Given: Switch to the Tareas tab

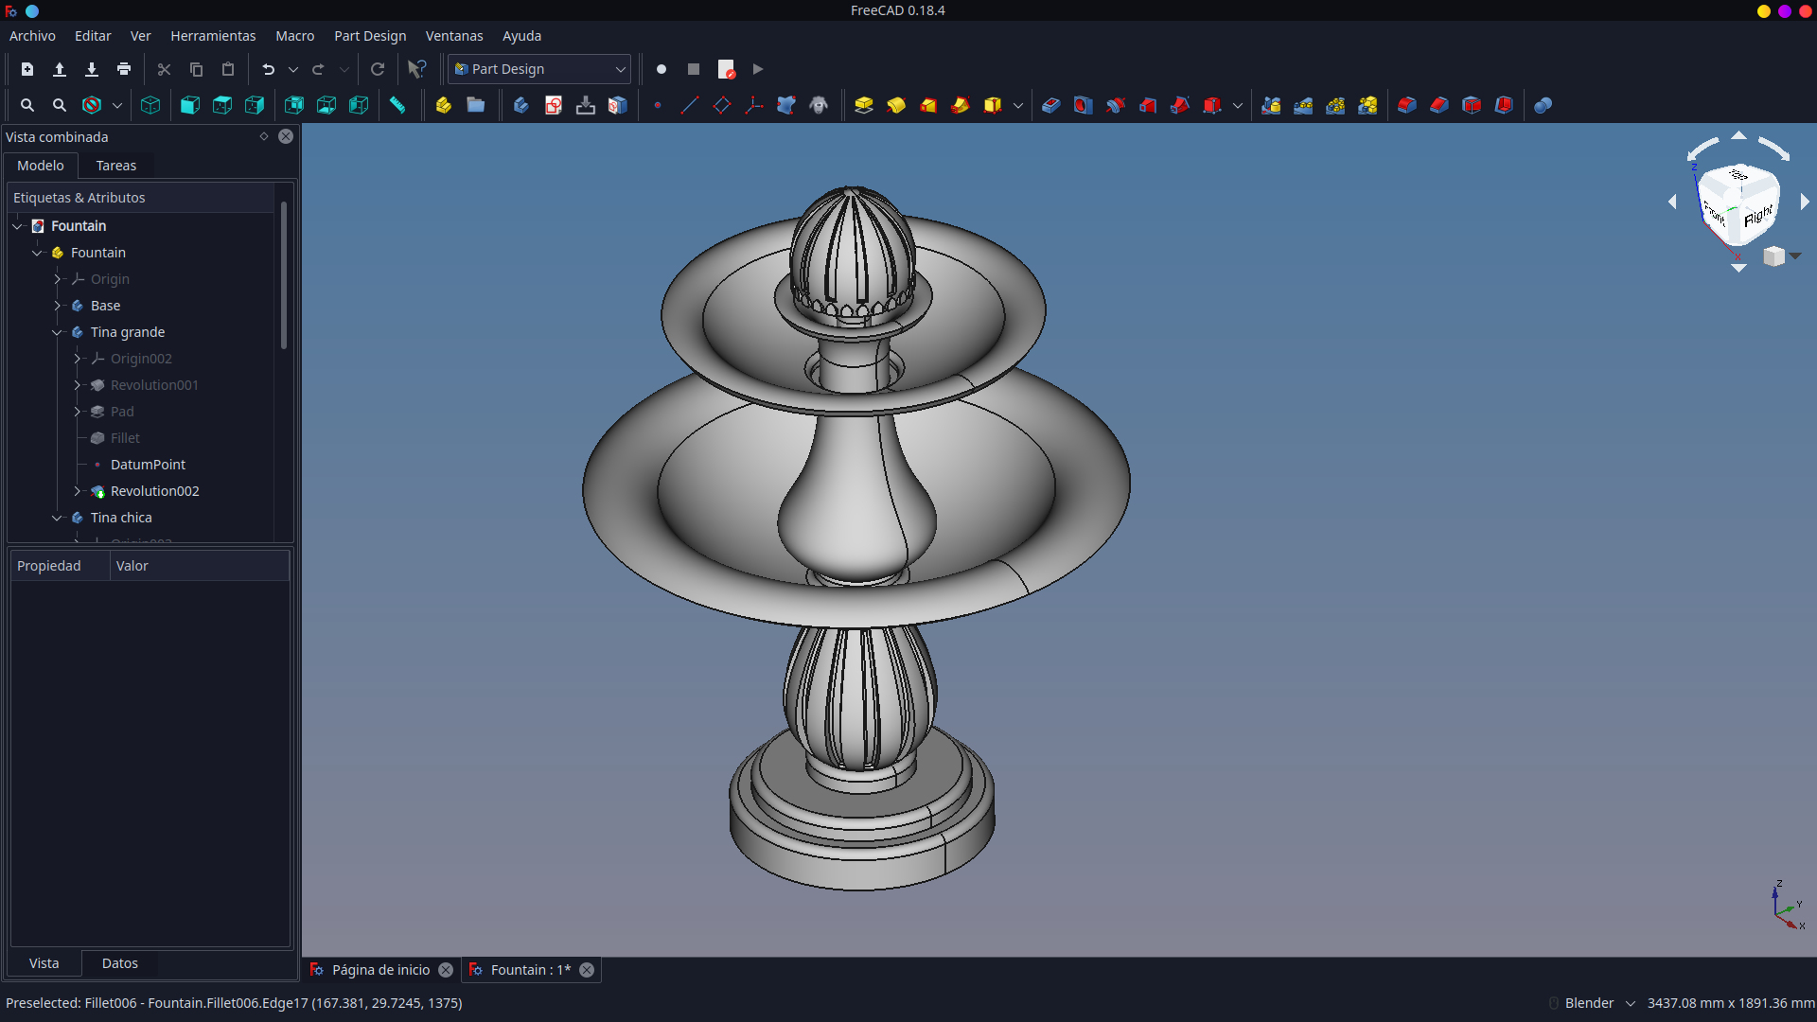Looking at the screenshot, I should tap(116, 166).
